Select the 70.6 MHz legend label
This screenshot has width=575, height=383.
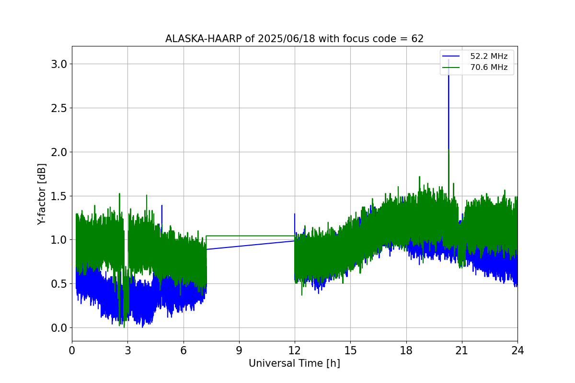pyautogui.click(x=489, y=68)
